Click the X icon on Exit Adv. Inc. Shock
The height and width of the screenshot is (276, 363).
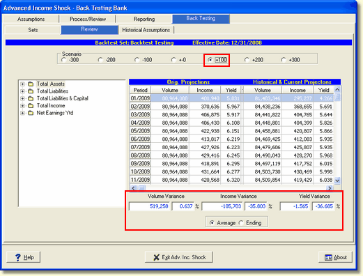(x=157, y=257)
